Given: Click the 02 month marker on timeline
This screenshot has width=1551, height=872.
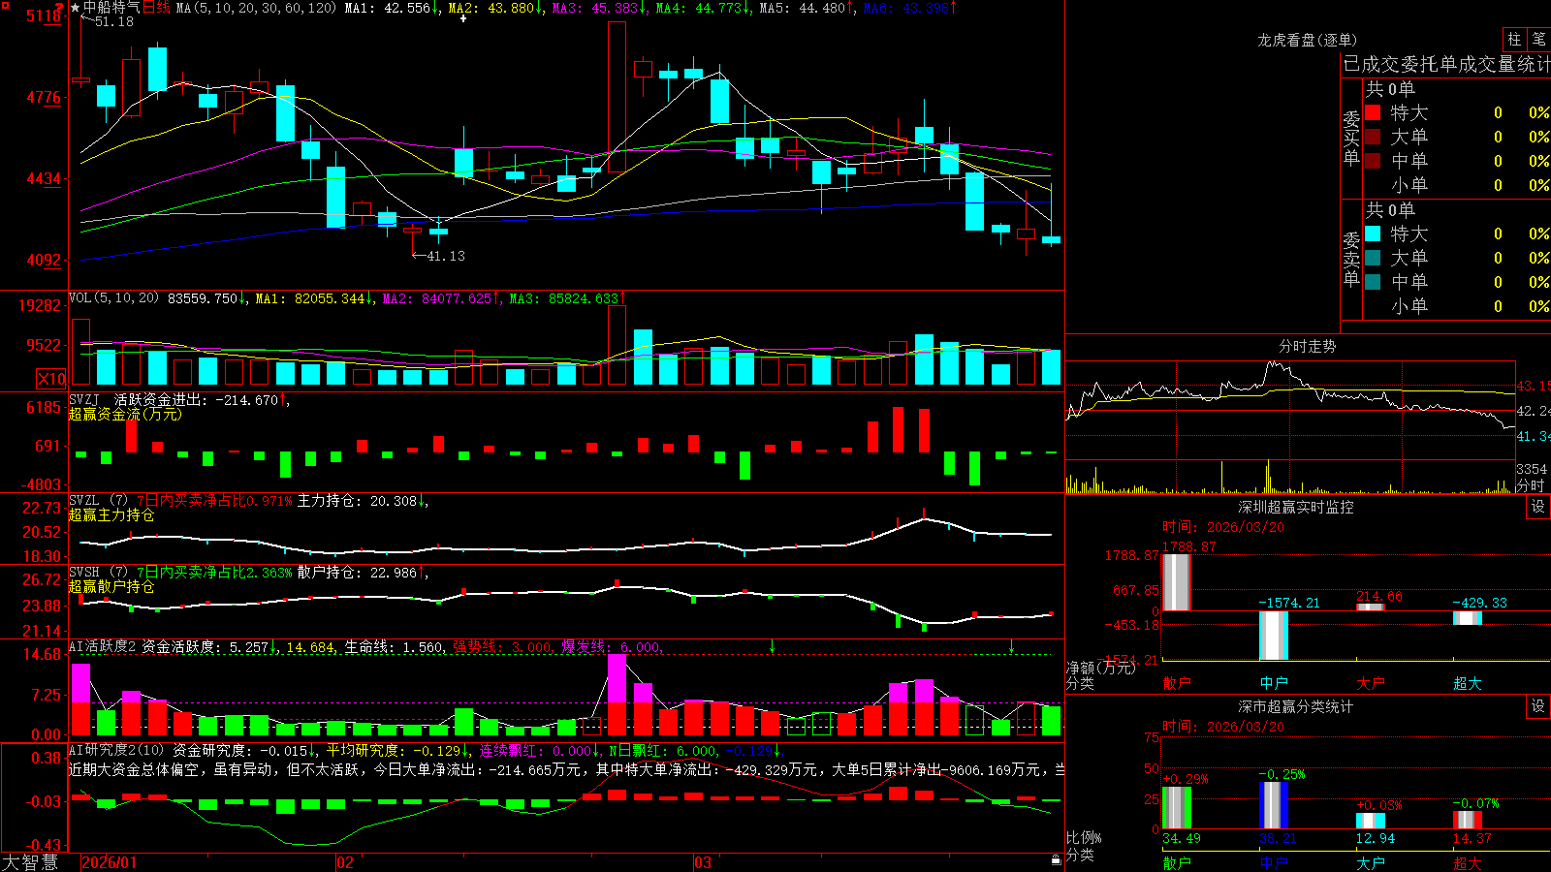Looking at the screenshot, I should [x=345, y=862].
